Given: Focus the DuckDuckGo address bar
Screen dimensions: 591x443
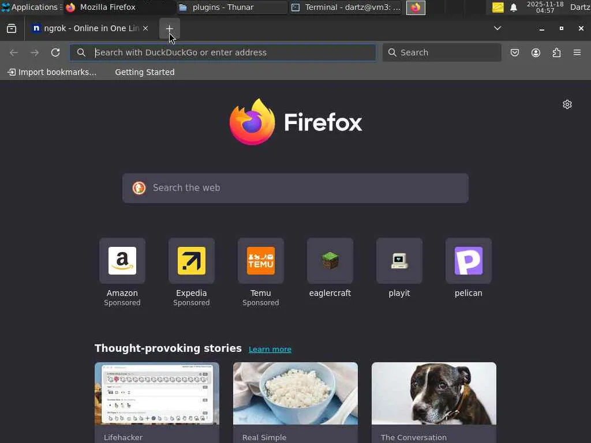Looking at the screenshot, I should (223, 52).
